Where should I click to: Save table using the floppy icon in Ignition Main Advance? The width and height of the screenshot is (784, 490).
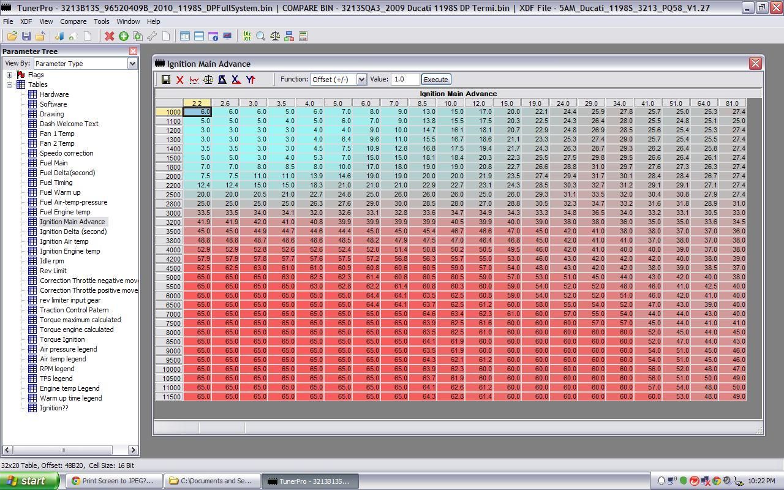pos(165,80)
